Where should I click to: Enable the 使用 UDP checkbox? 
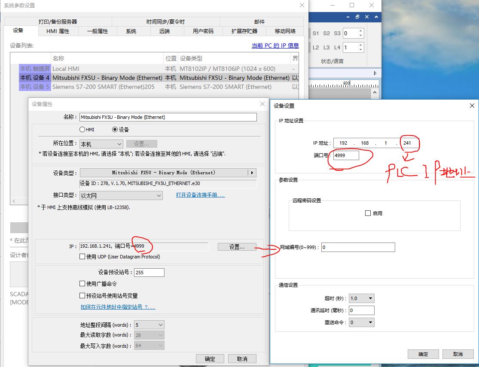[x=82, y=257]
